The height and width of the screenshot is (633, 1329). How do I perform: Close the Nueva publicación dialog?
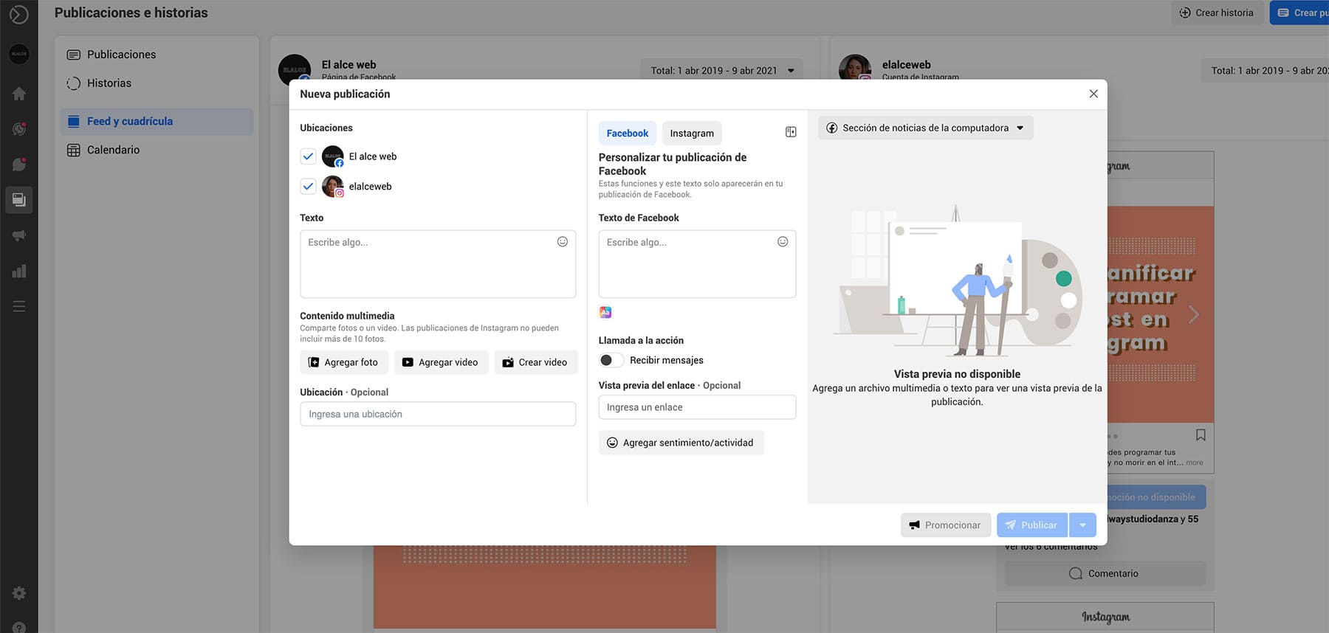1093,94
